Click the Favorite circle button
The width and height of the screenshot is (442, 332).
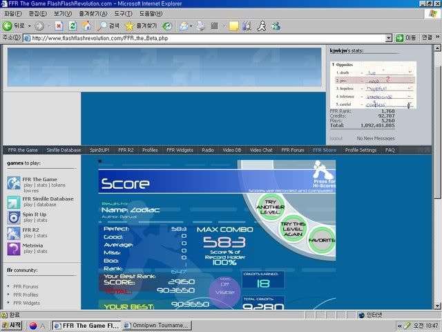[x=320, y=240]
